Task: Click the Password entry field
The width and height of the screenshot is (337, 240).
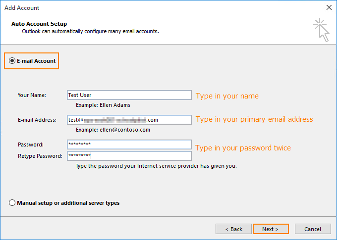Action: [x=129, y=144]
